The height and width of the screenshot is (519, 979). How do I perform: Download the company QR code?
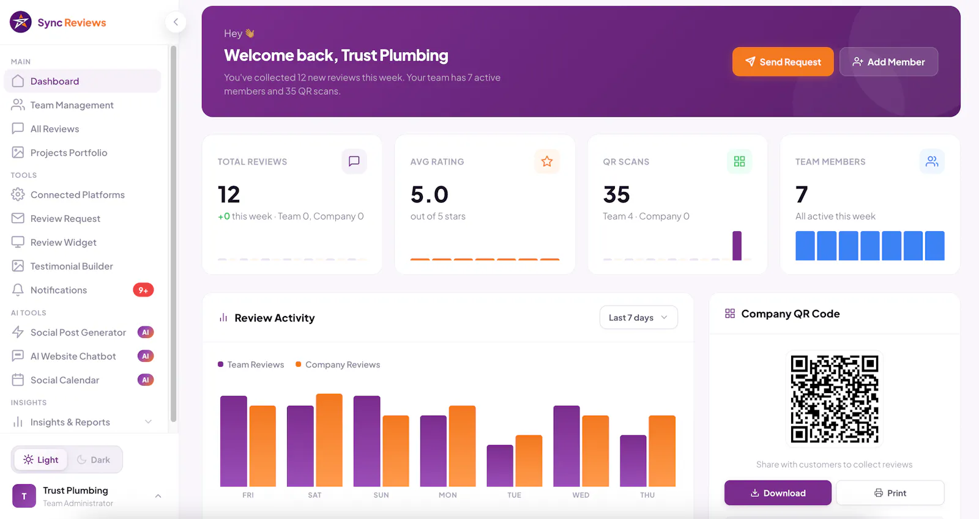tap(778, 493)
